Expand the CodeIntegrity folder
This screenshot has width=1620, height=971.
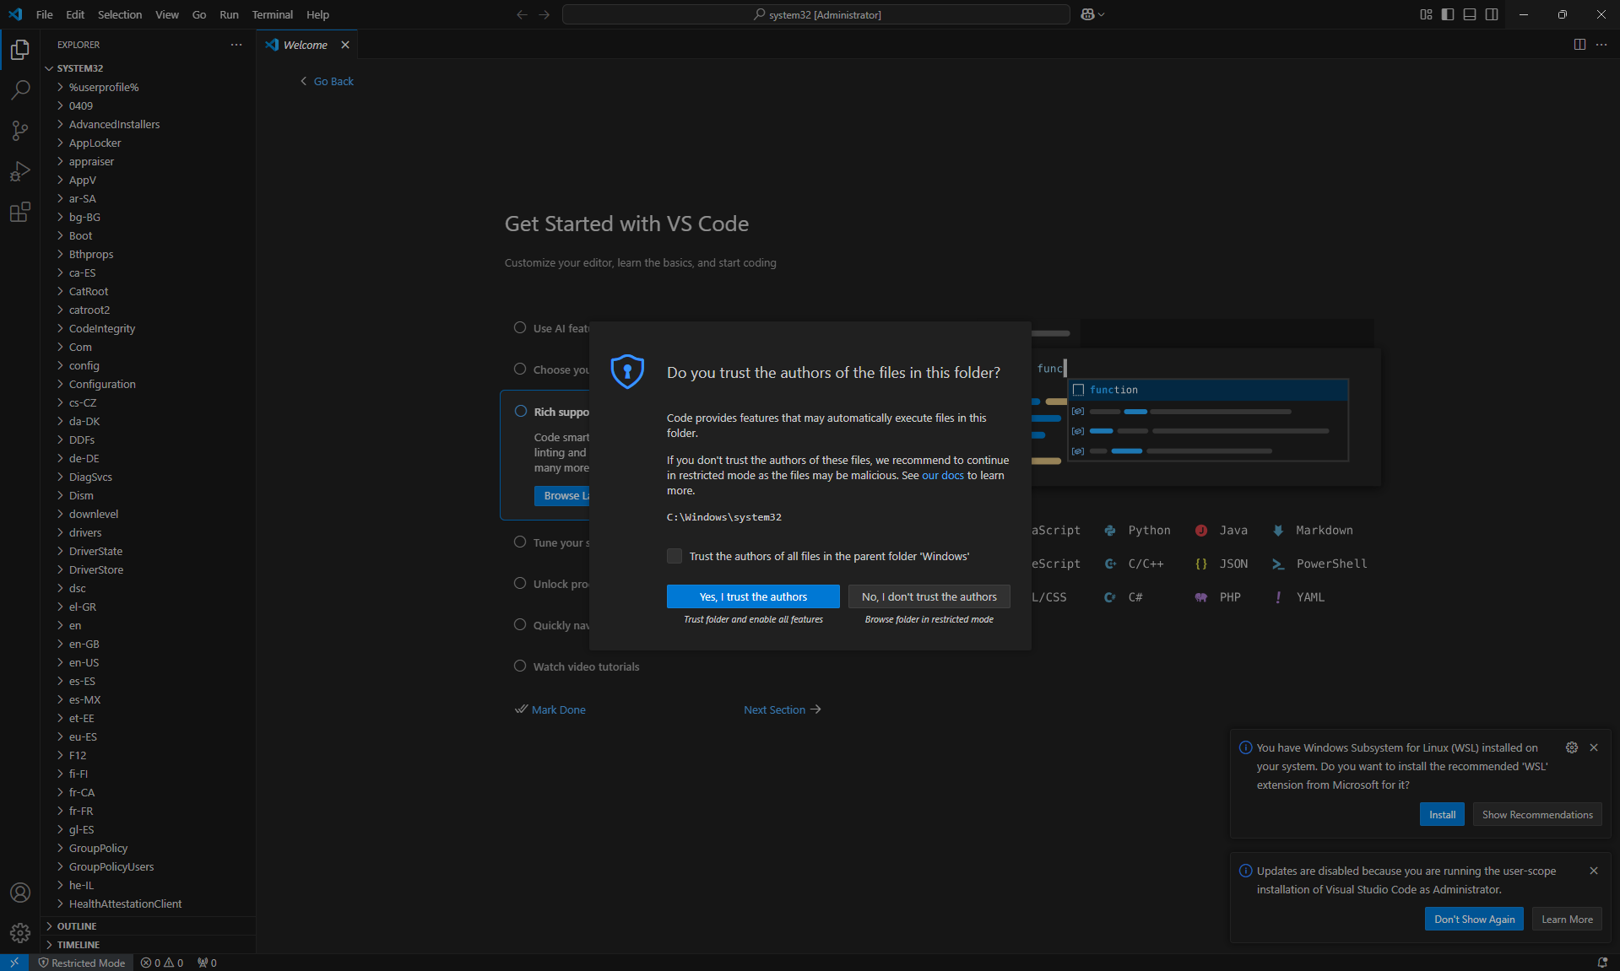click(x=148, y=328)
